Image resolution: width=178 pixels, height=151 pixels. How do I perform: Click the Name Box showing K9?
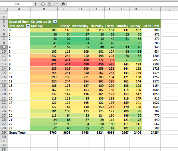17,4
